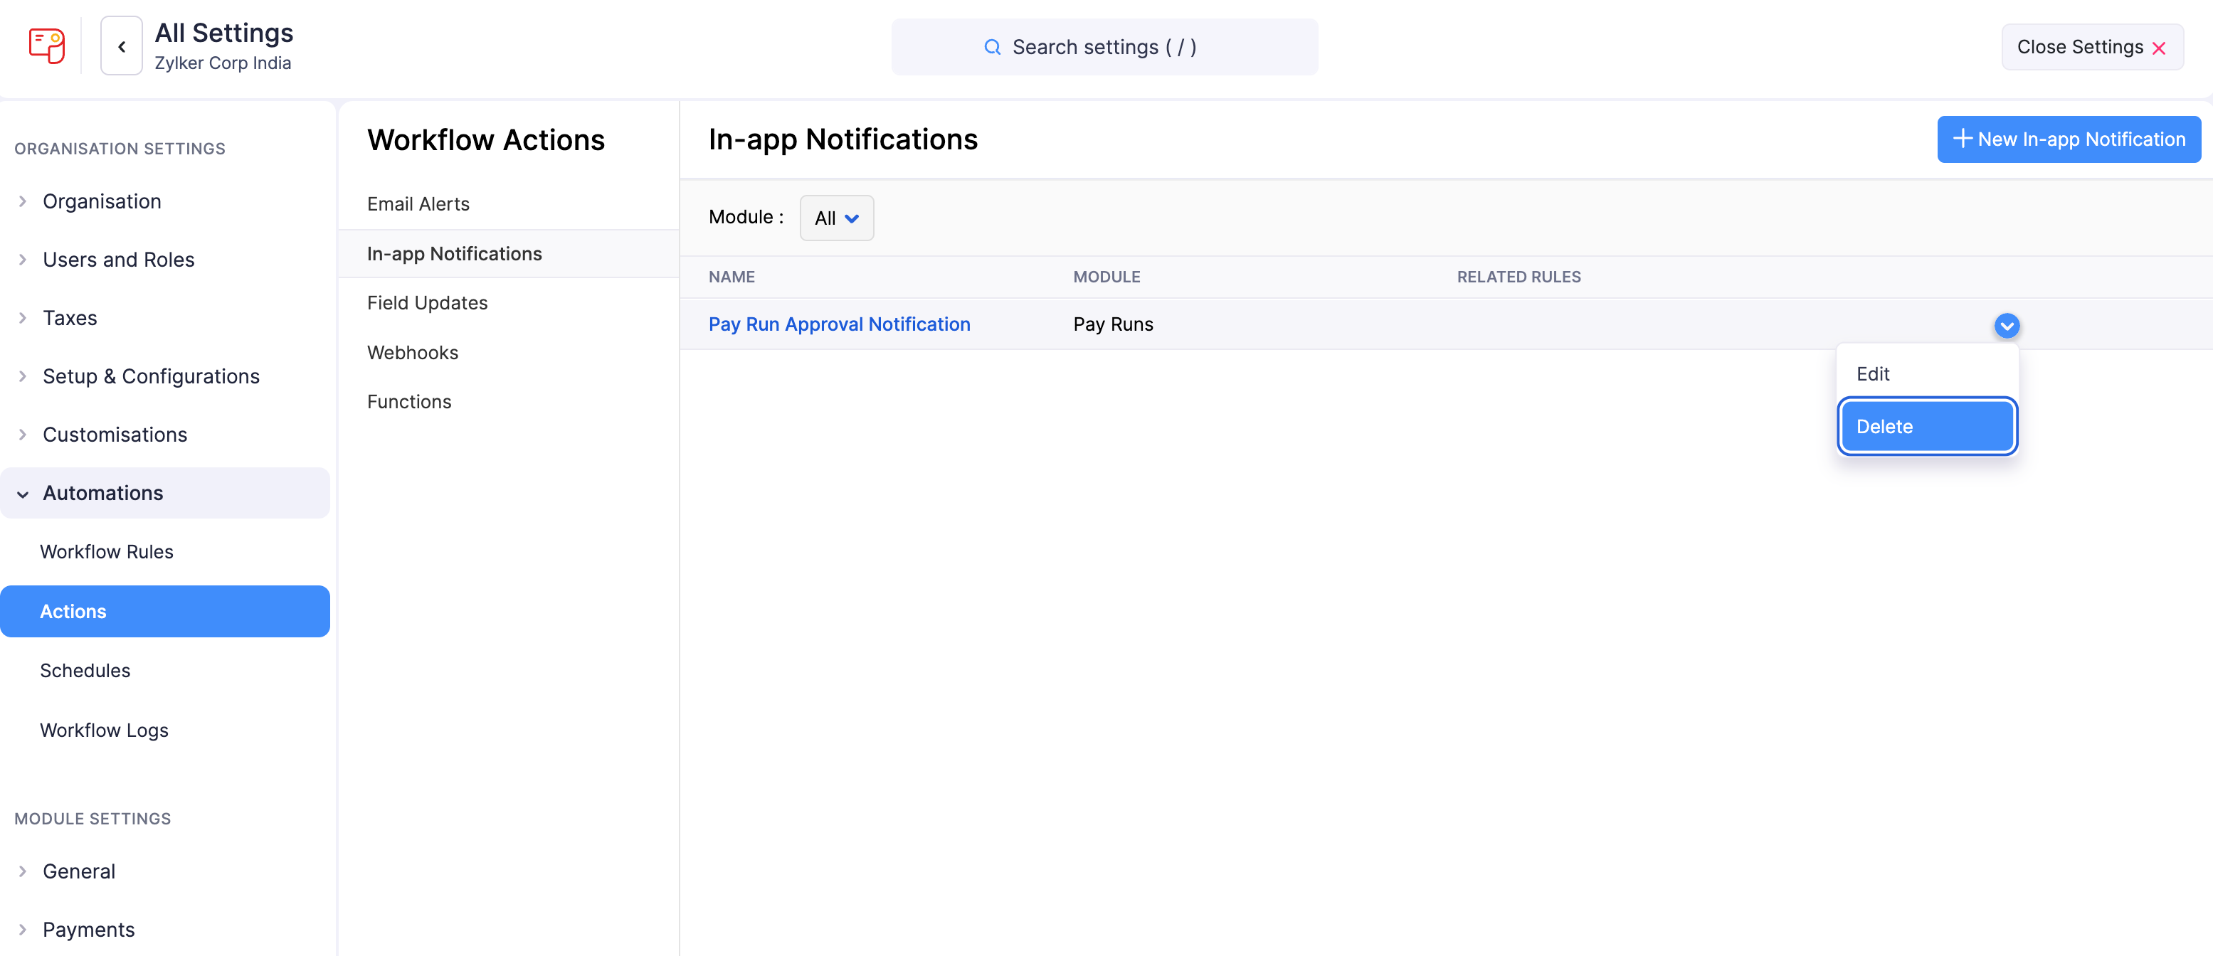Select Actions in the Automations sidebar
Image resolution: width=2213 pixels, height=956 pixels.
pos(165,612)
